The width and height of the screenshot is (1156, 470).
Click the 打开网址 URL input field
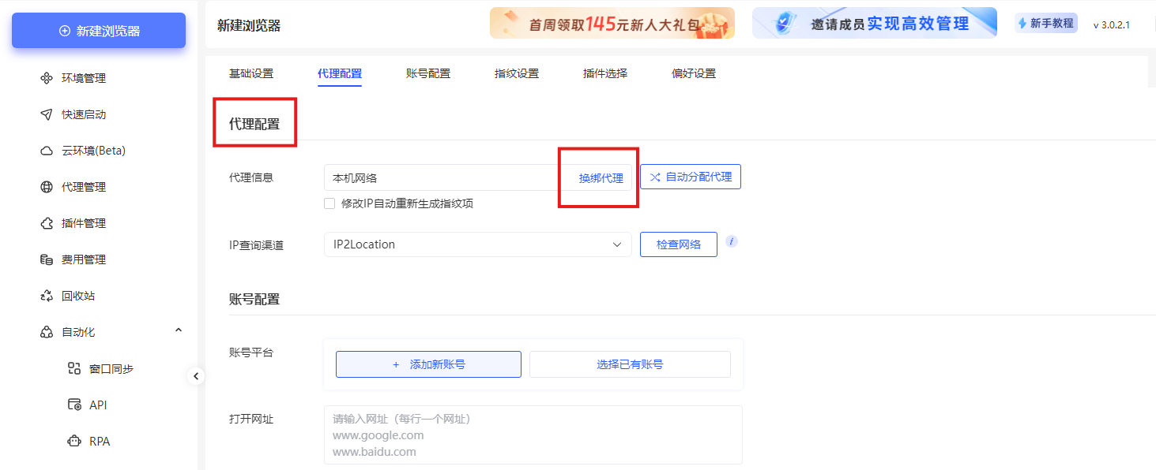(x=533, y=434)
